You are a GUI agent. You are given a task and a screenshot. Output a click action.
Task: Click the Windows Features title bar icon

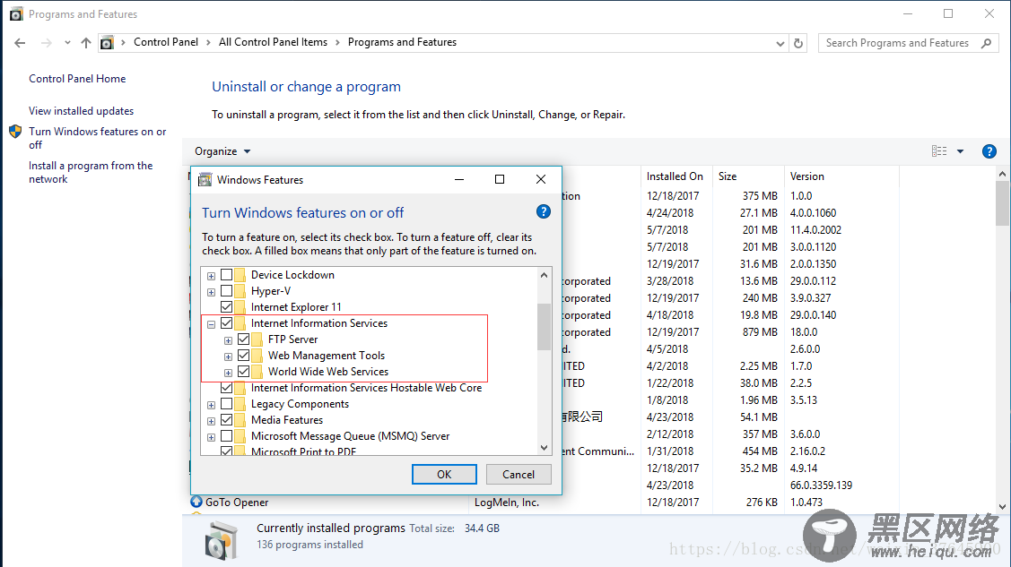point(205,179)
